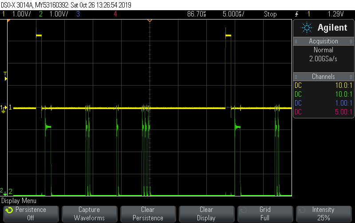Viewport: 355px width, 223px height.
Task: Click the trigger level T marker
Action: pos(5,76)
